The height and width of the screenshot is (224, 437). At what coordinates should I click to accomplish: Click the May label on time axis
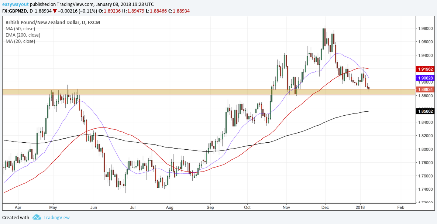click(x=53, y=208)
